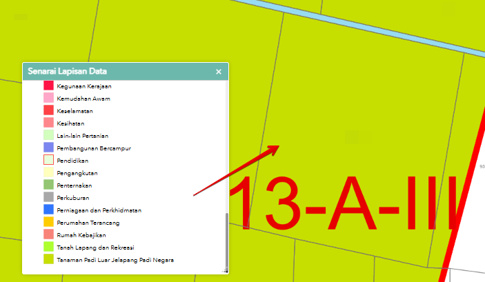Click the red 13-A-III map label
Image resolution: width=485 pixels, height=282 pixels.
[338, 203]
